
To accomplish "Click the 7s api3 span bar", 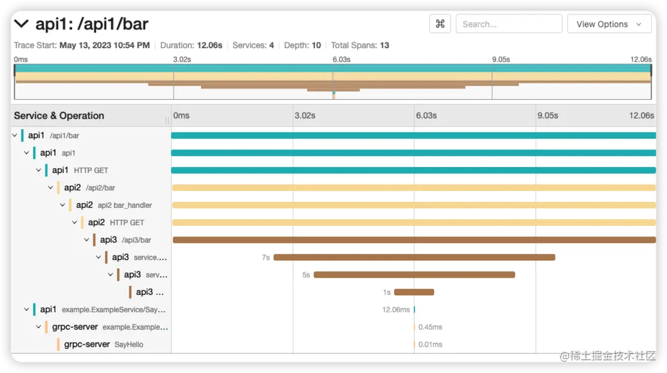I will click(x=414, y=257).
